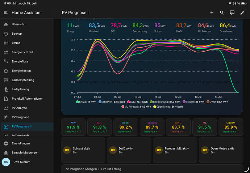
Task: Edit dashboard with pencil icon
Action: pyautogui.click(x=242, y=13)
